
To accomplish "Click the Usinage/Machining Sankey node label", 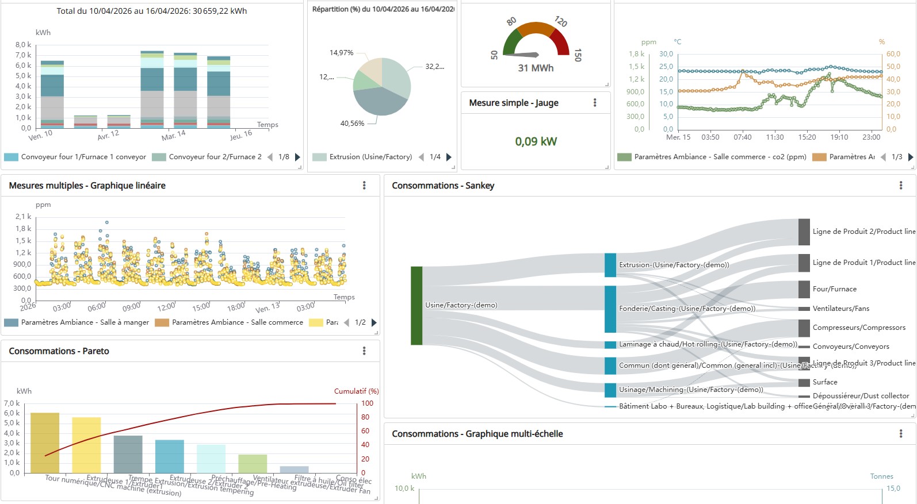I will coord(691,390).
